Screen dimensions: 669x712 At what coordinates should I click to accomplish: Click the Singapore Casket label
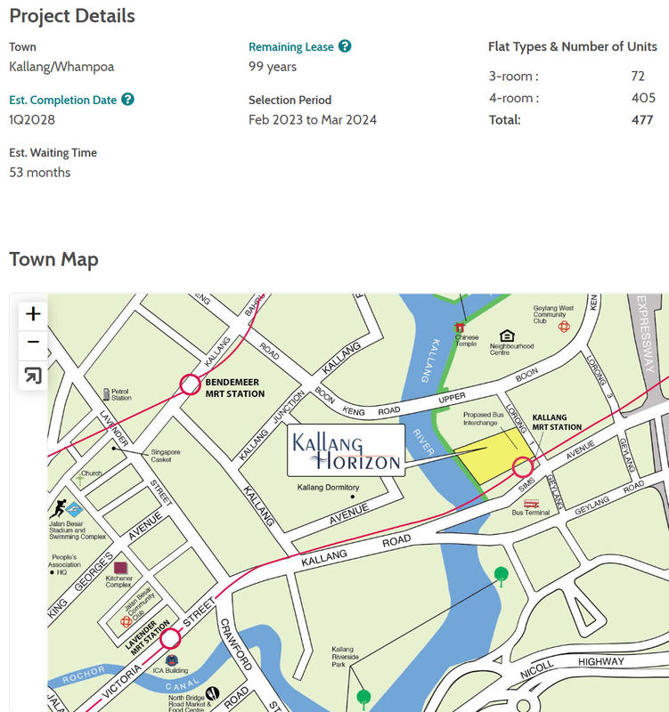166,456
